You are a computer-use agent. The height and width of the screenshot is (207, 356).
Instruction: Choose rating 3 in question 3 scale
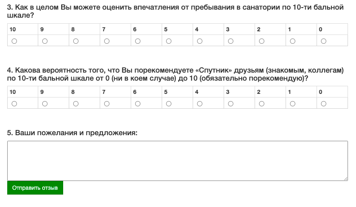click(230, 41)
